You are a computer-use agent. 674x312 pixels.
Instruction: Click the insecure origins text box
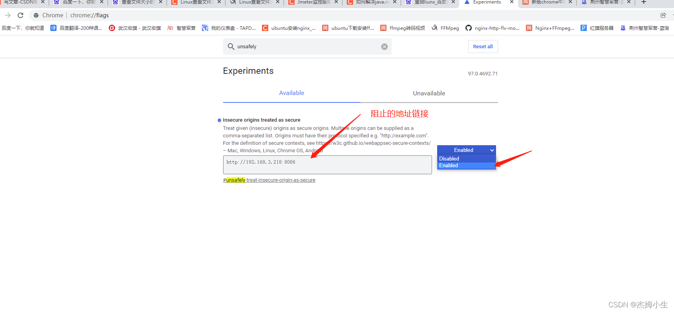327,165
